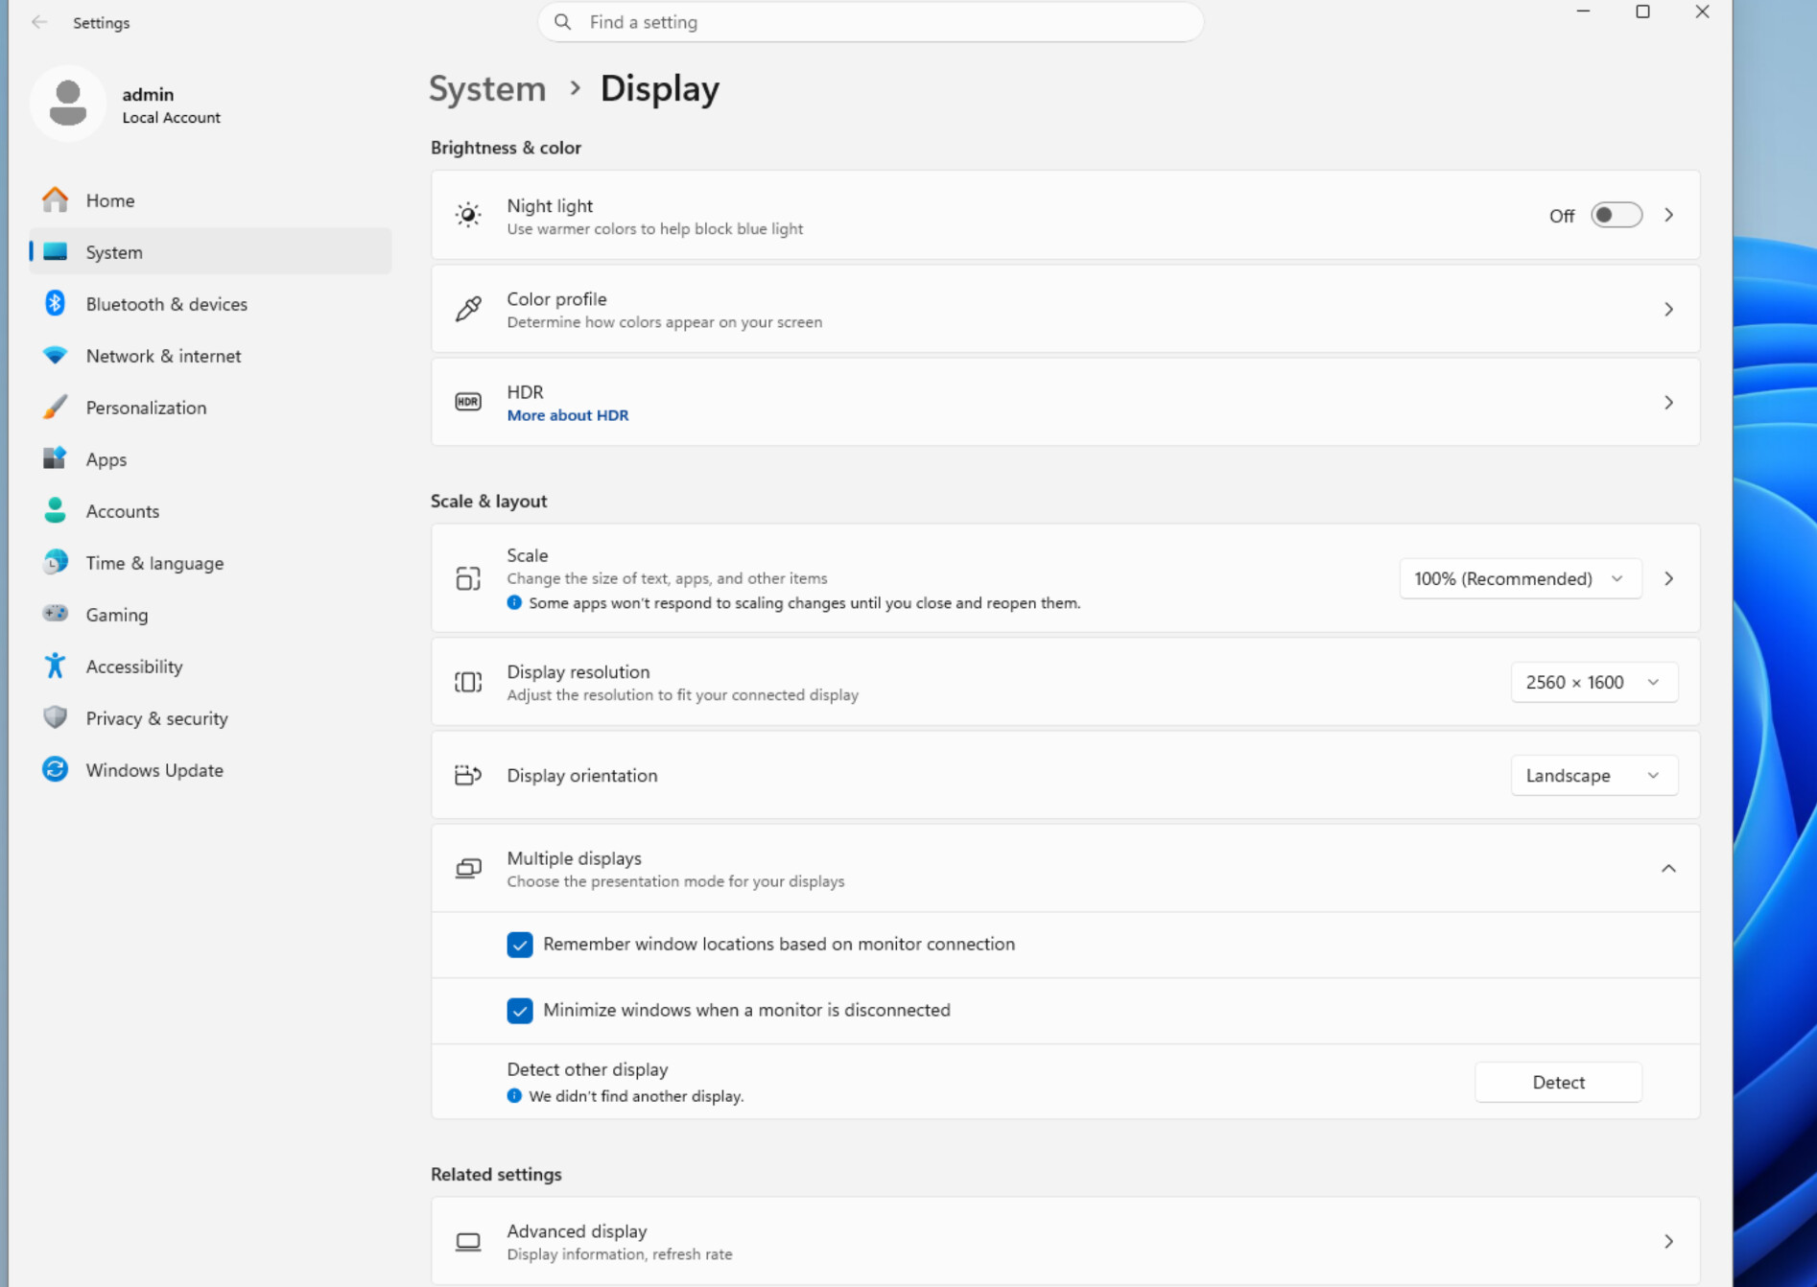
Task: Click the Network & internet wifi icon
Action: tap(55, 355)
